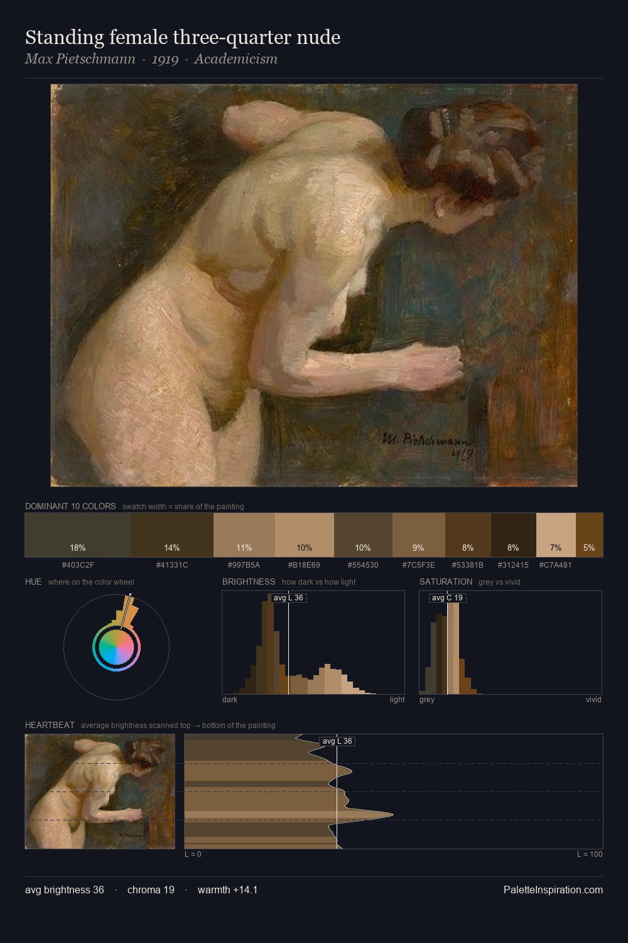
Task: Click the style label 'Academicism'
Action: pyautogui.click(x=235, y=59)
